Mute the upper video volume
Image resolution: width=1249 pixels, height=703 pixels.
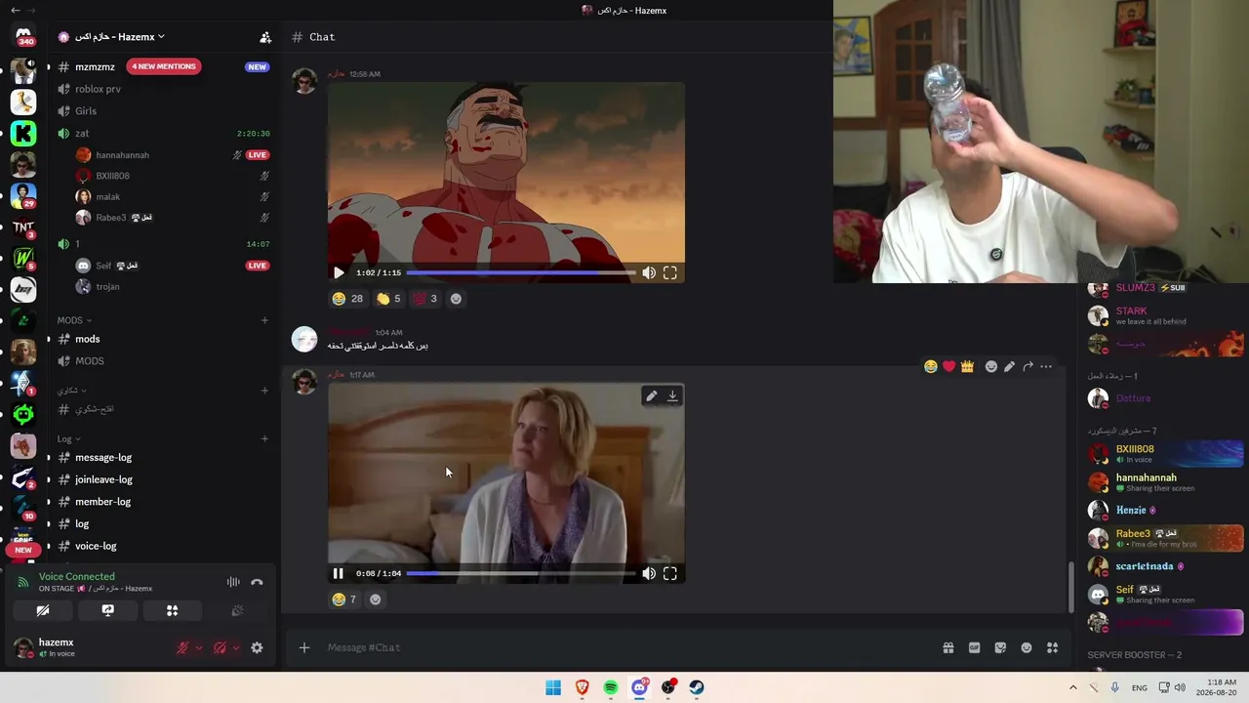pos(649,273)
